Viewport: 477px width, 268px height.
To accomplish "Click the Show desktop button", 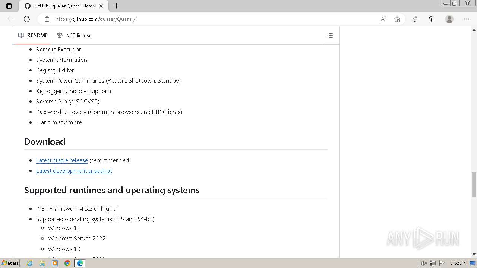I will pos(473,263).
